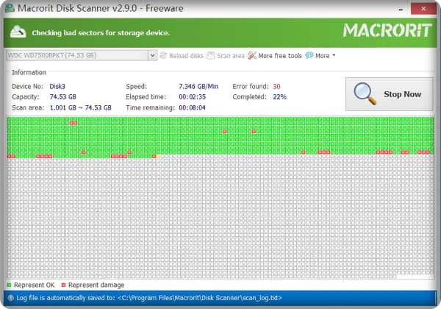Minimize the Disk Scanner window

(x=401, y=9)
